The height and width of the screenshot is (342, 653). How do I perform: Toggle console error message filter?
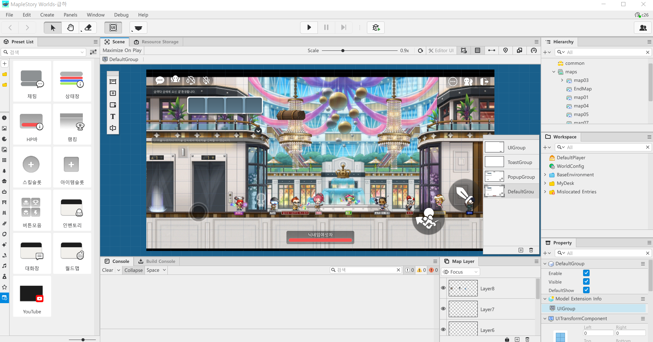click(434, 270)
